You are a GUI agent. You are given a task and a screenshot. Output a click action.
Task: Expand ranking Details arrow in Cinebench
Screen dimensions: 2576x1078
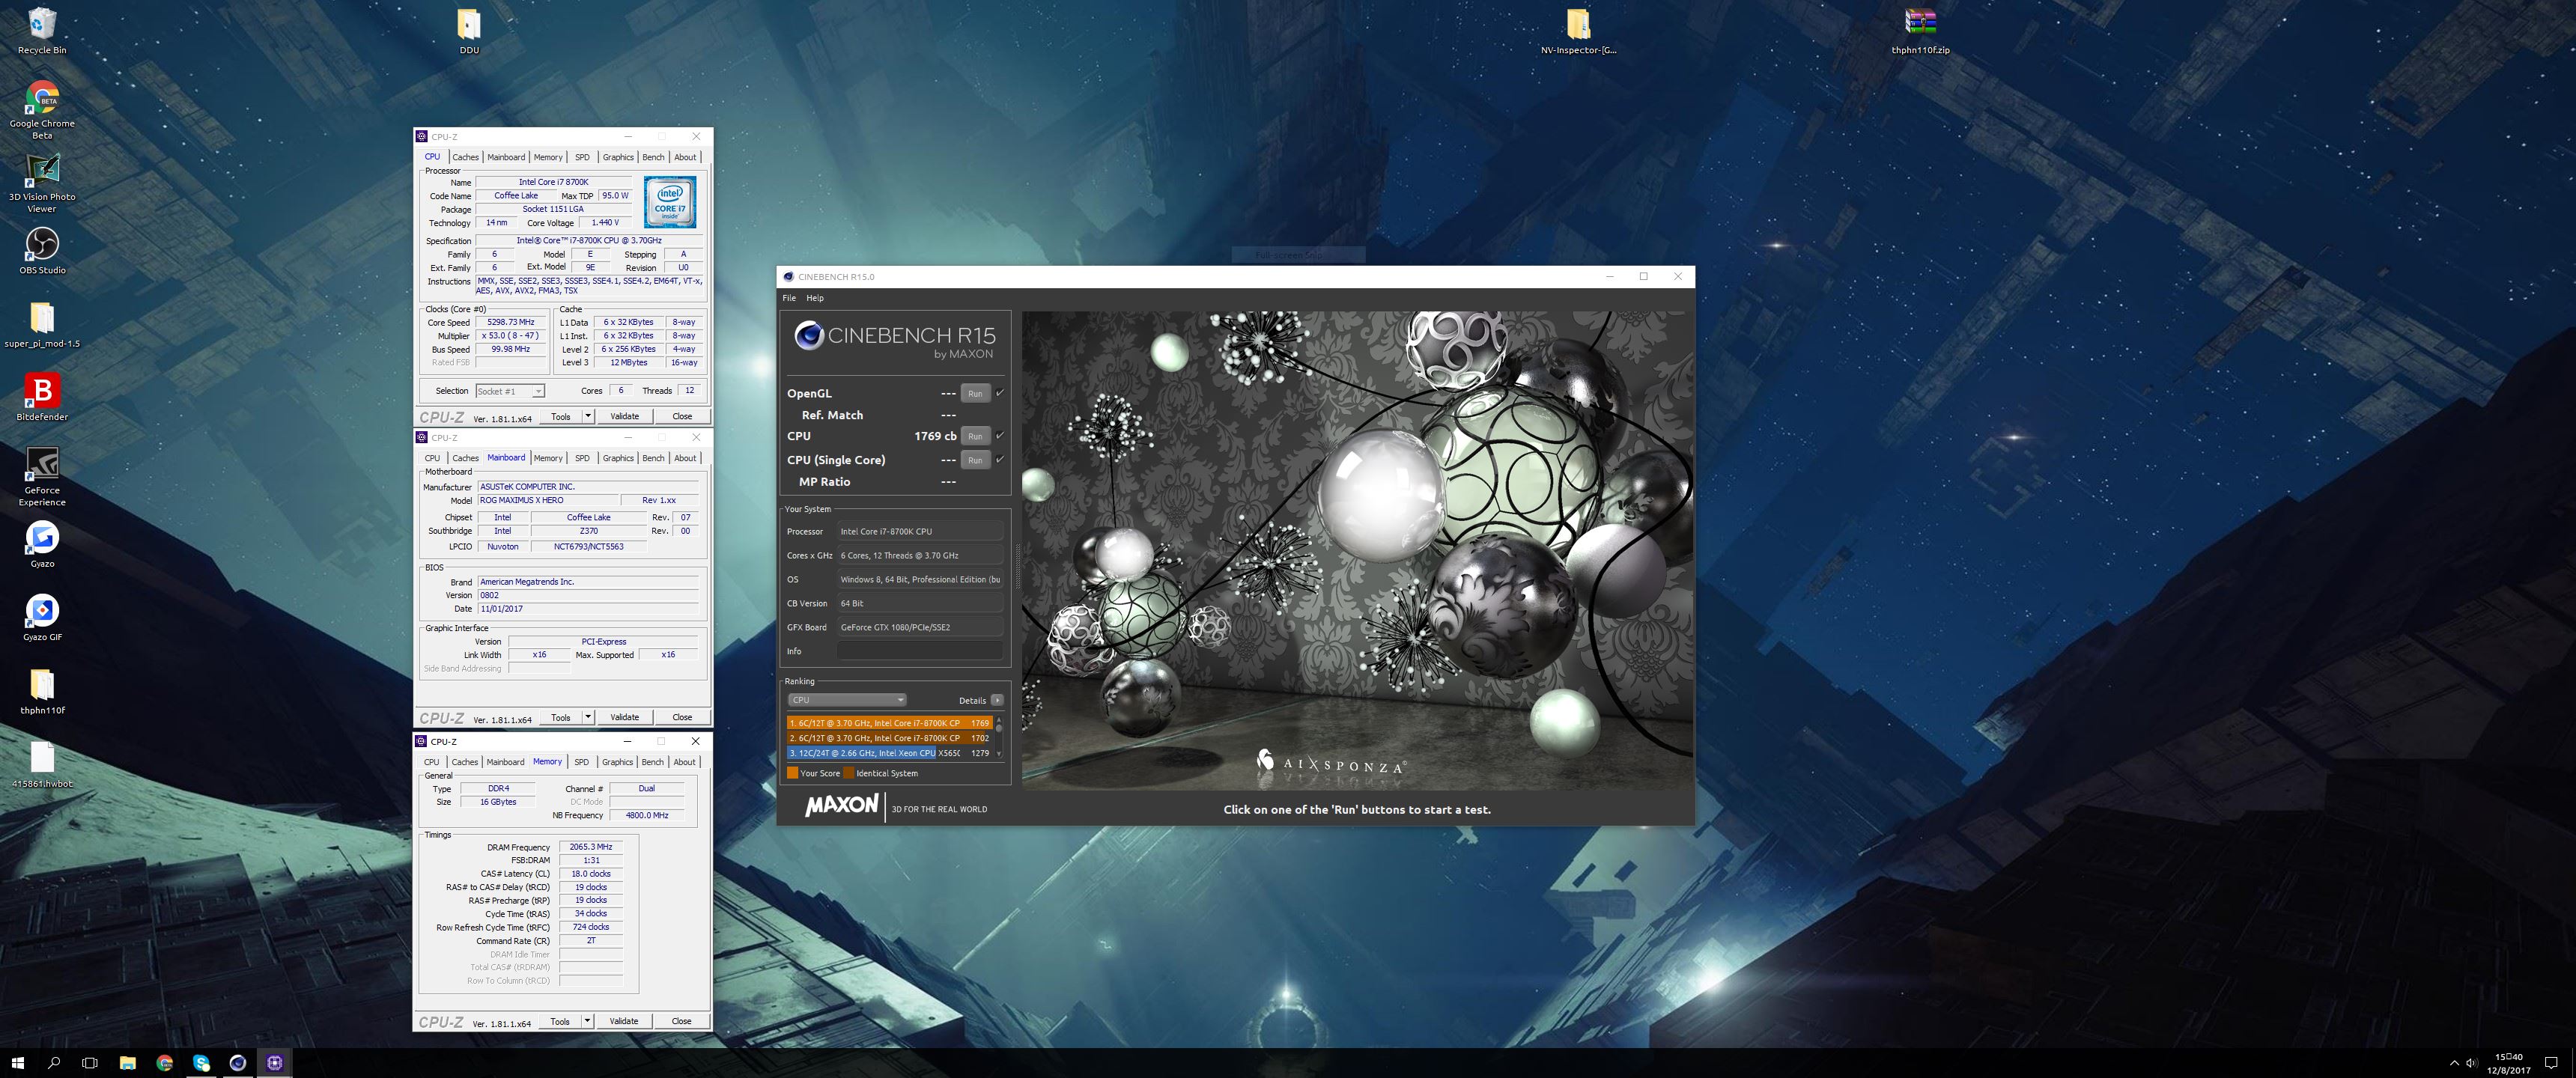997,700
